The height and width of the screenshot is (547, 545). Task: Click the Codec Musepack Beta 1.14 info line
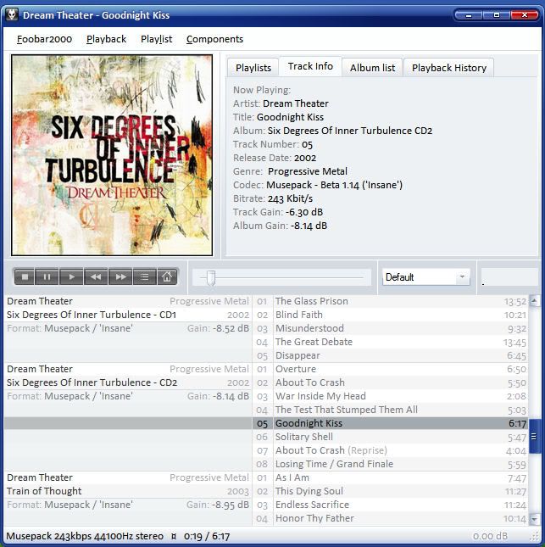(x=318, y=185)
